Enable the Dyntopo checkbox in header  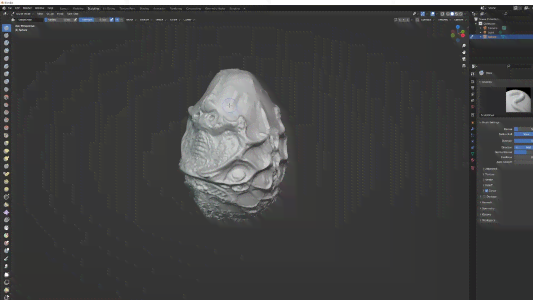click(418, 20)
